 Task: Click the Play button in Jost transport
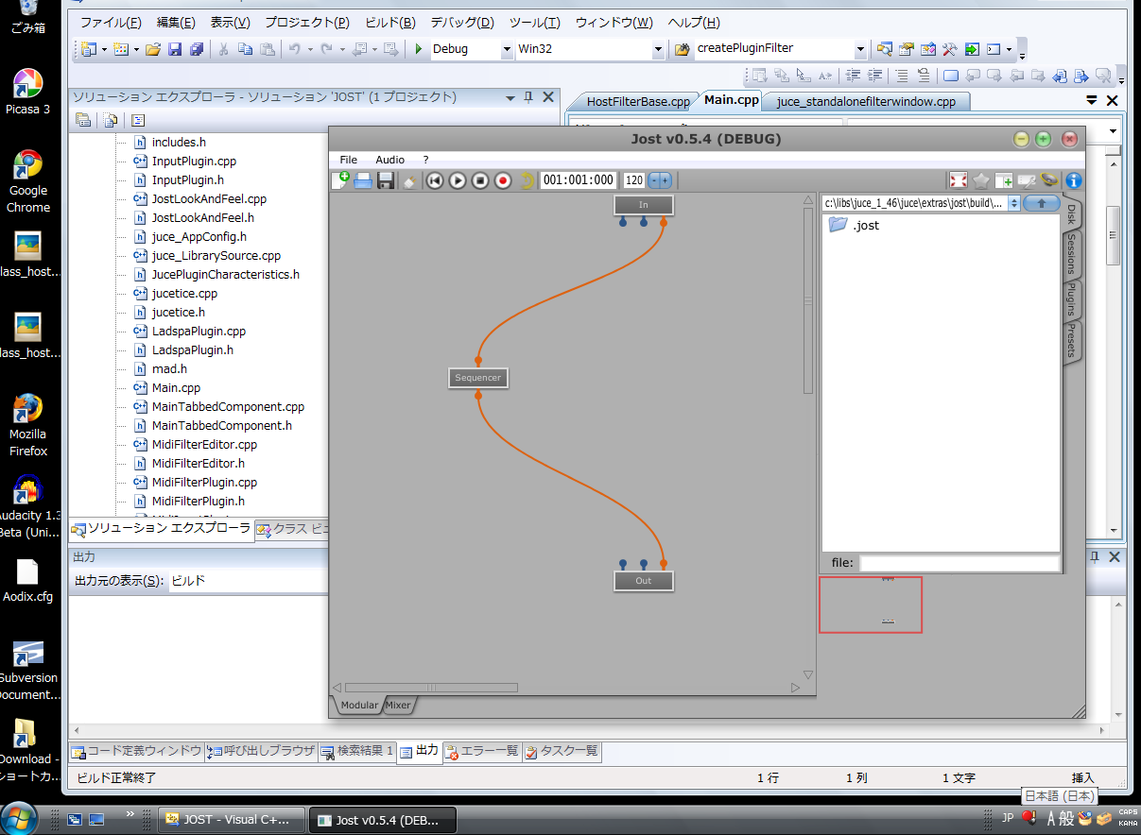click(x=458, y=180)
